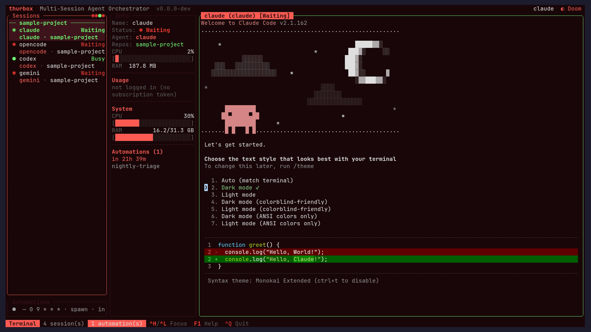Click the Waiting status icon in Info
Screen dimensions: 591x332
coord(141,30)
